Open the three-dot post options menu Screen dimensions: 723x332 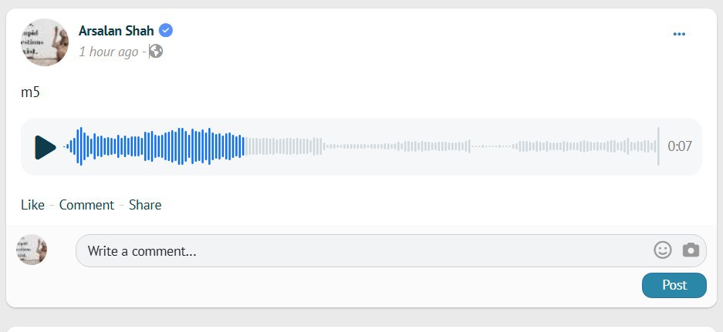[x=679, y=34]
